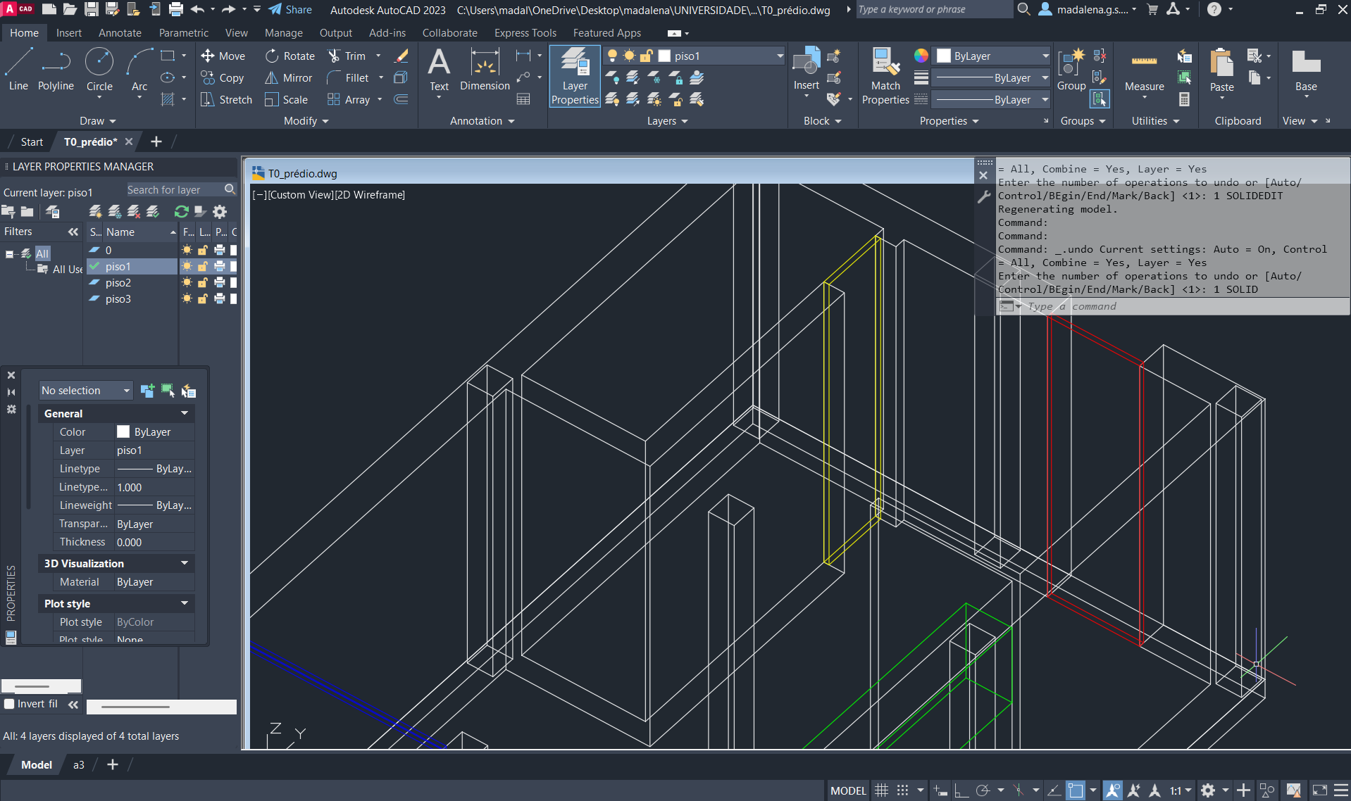The width and height of the screenshot is (1351, 801).
Task: Collapse the 3D Visualization section
Action: (185, 563)
